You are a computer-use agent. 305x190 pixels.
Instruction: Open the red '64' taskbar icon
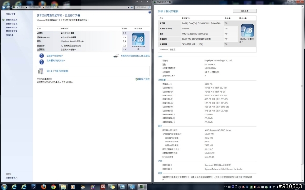click(x=102, y=187)
